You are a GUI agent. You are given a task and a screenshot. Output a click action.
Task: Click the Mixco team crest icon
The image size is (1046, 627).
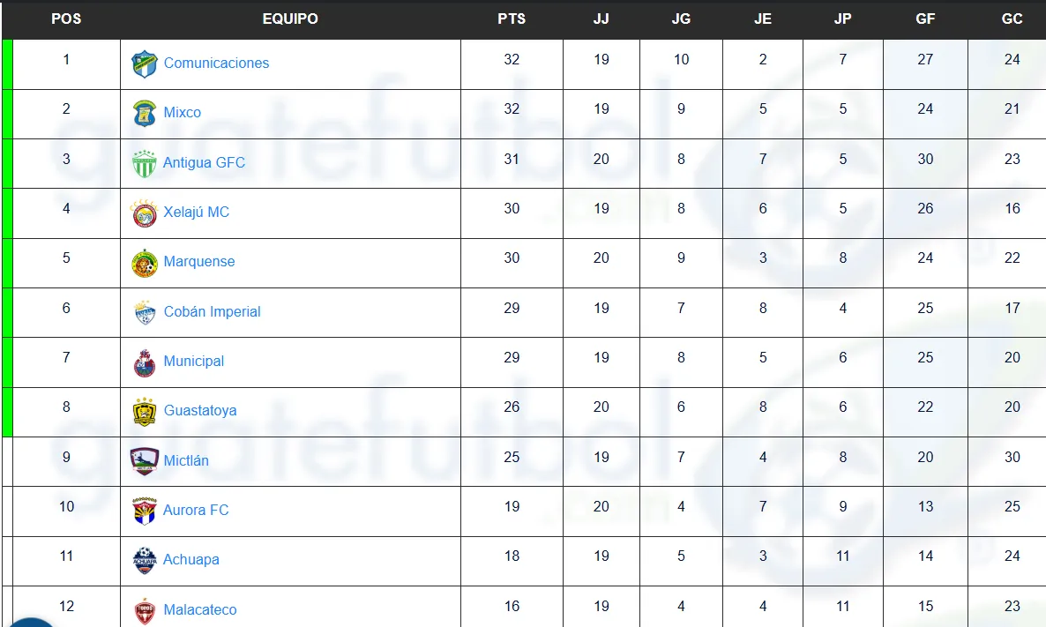[144, 113]
